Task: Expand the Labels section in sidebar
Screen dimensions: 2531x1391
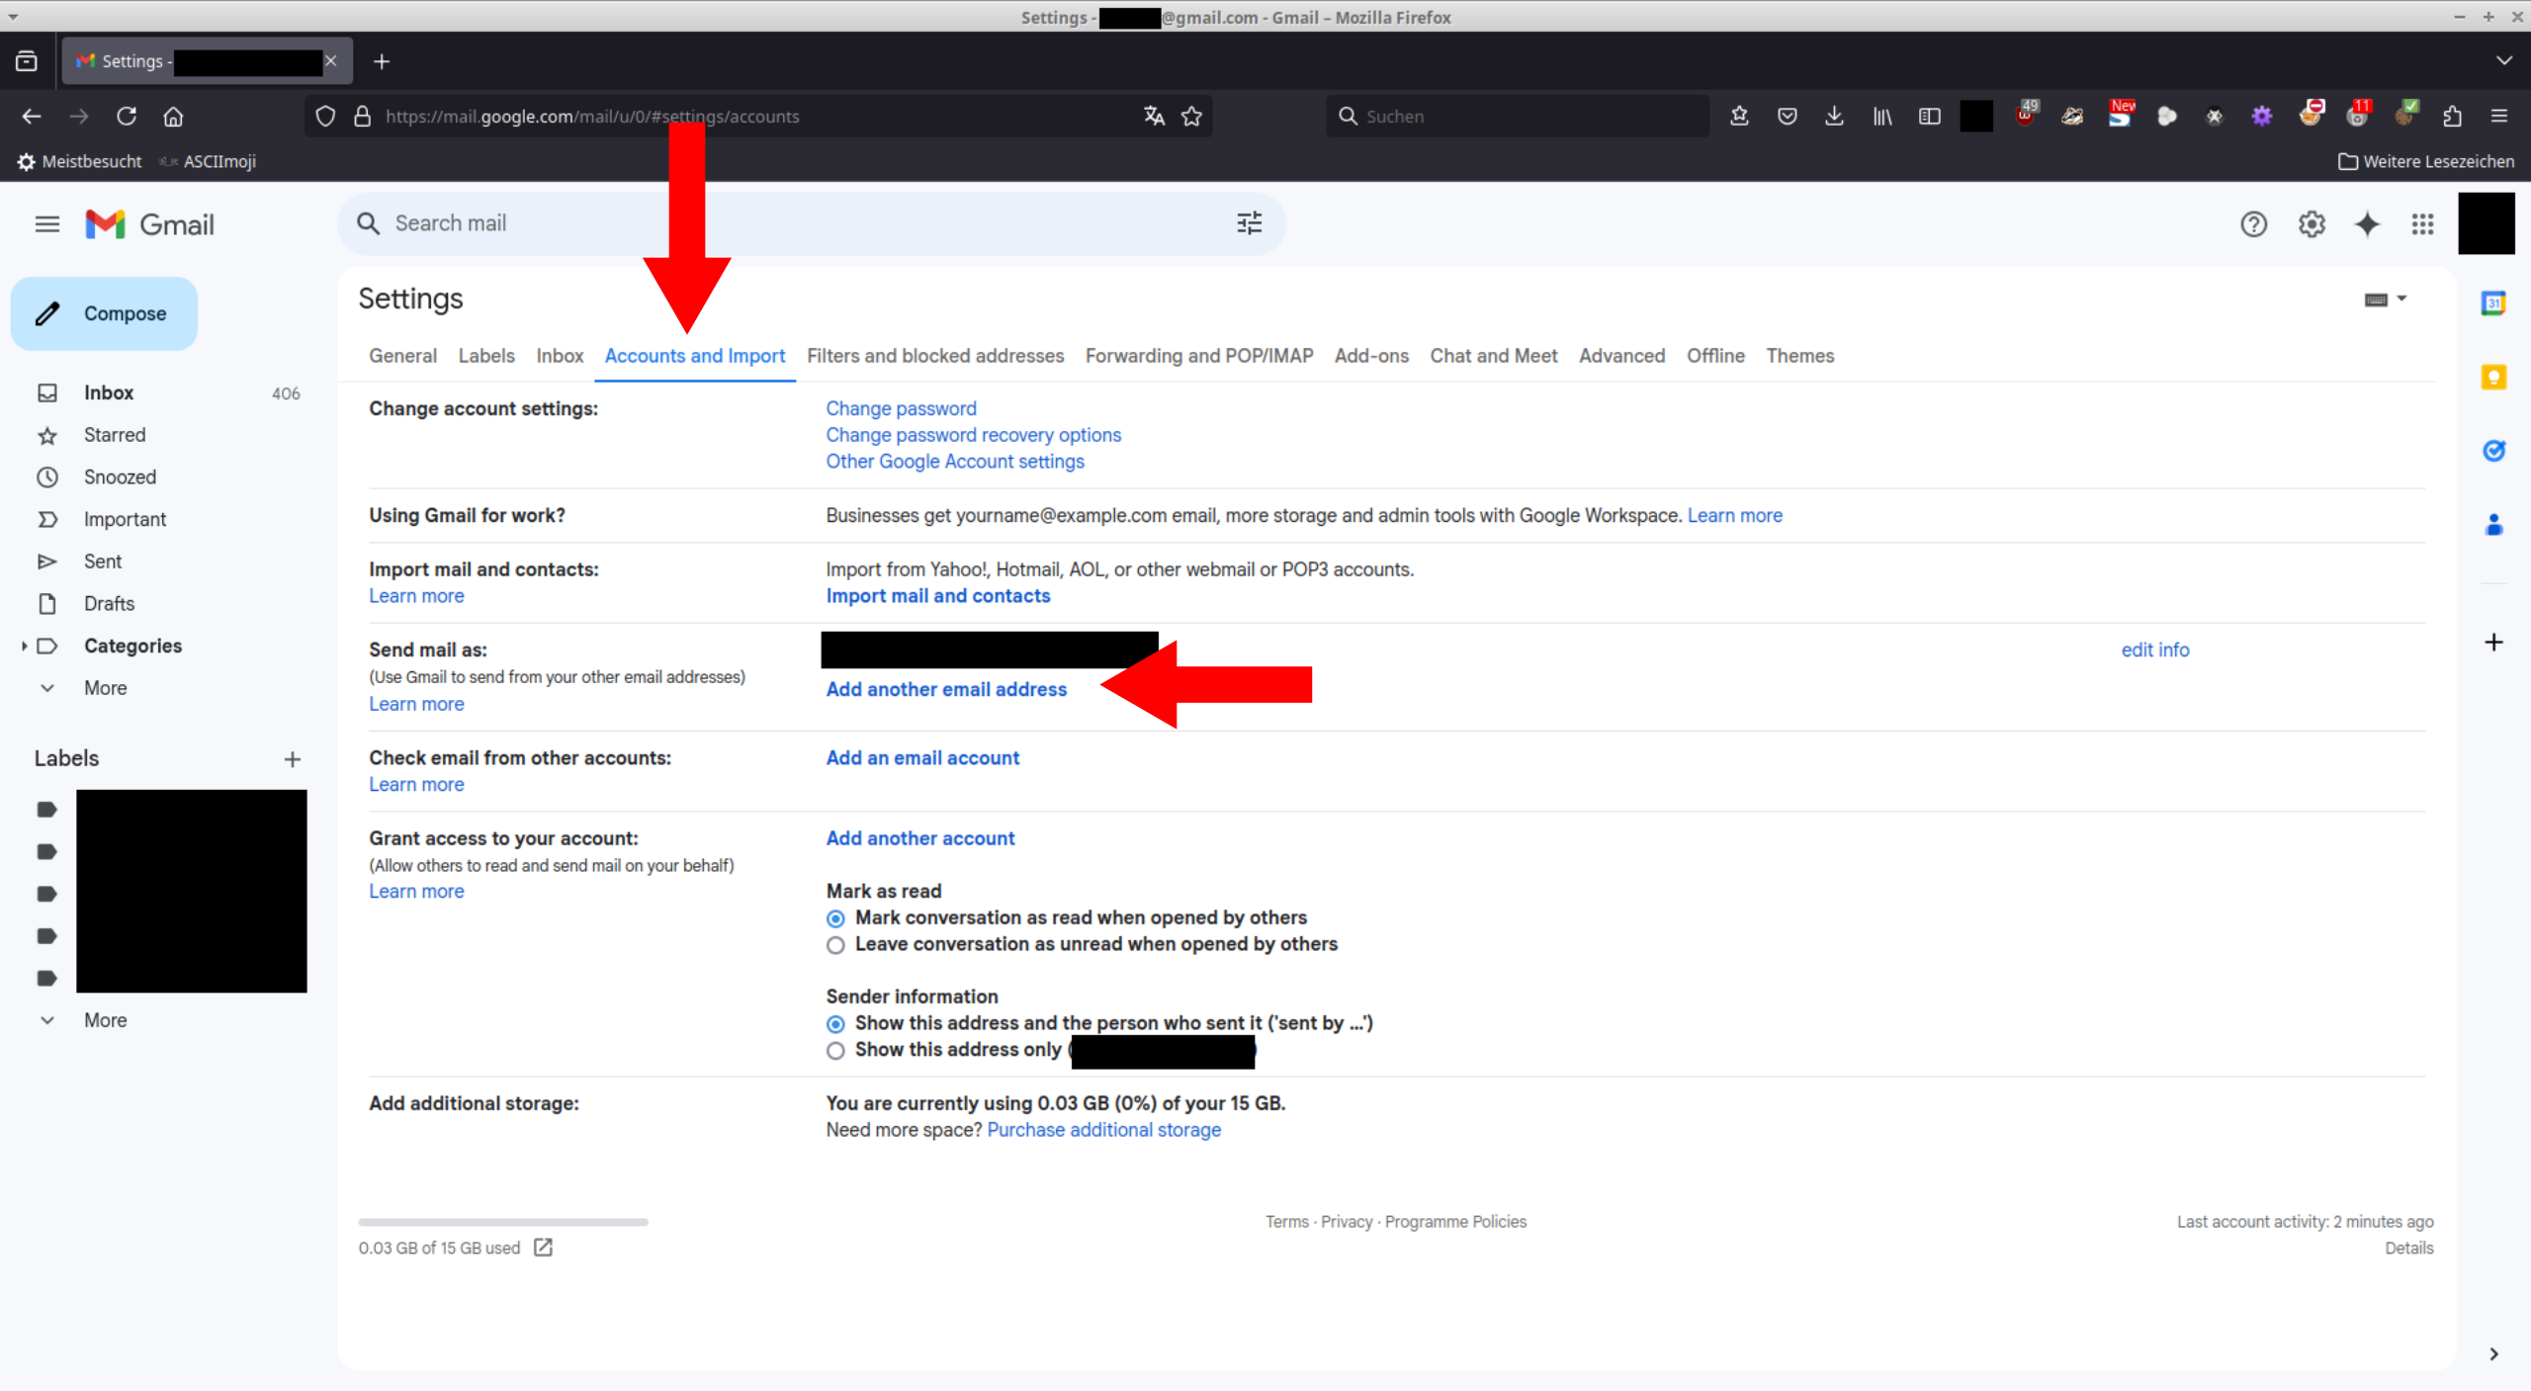Action: pos(106,1019)
